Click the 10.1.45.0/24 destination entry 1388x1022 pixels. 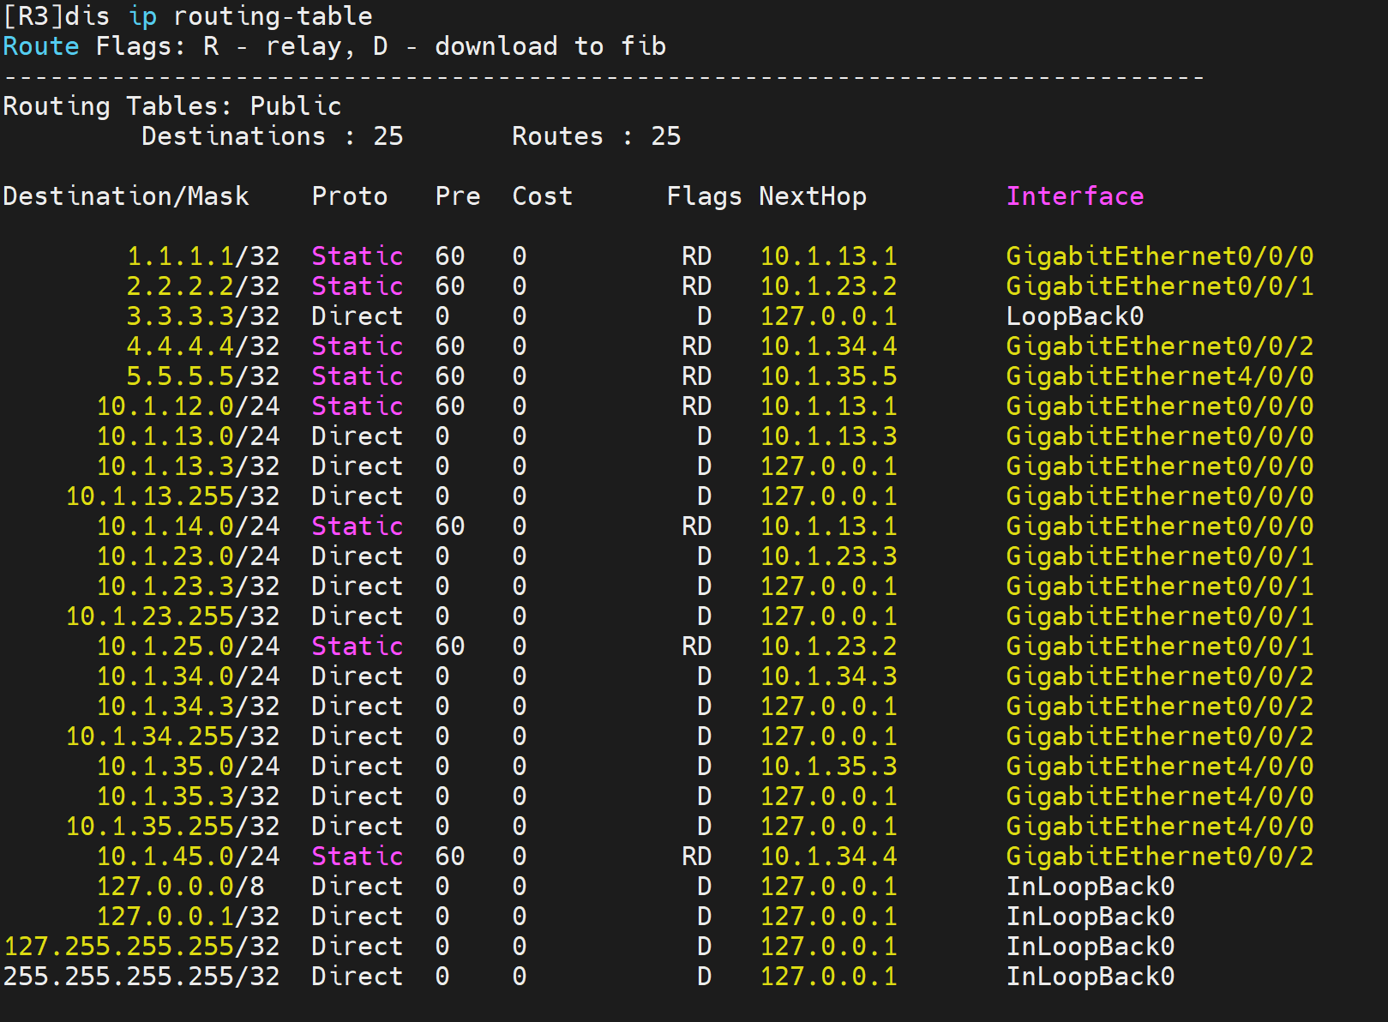point(188,857)
